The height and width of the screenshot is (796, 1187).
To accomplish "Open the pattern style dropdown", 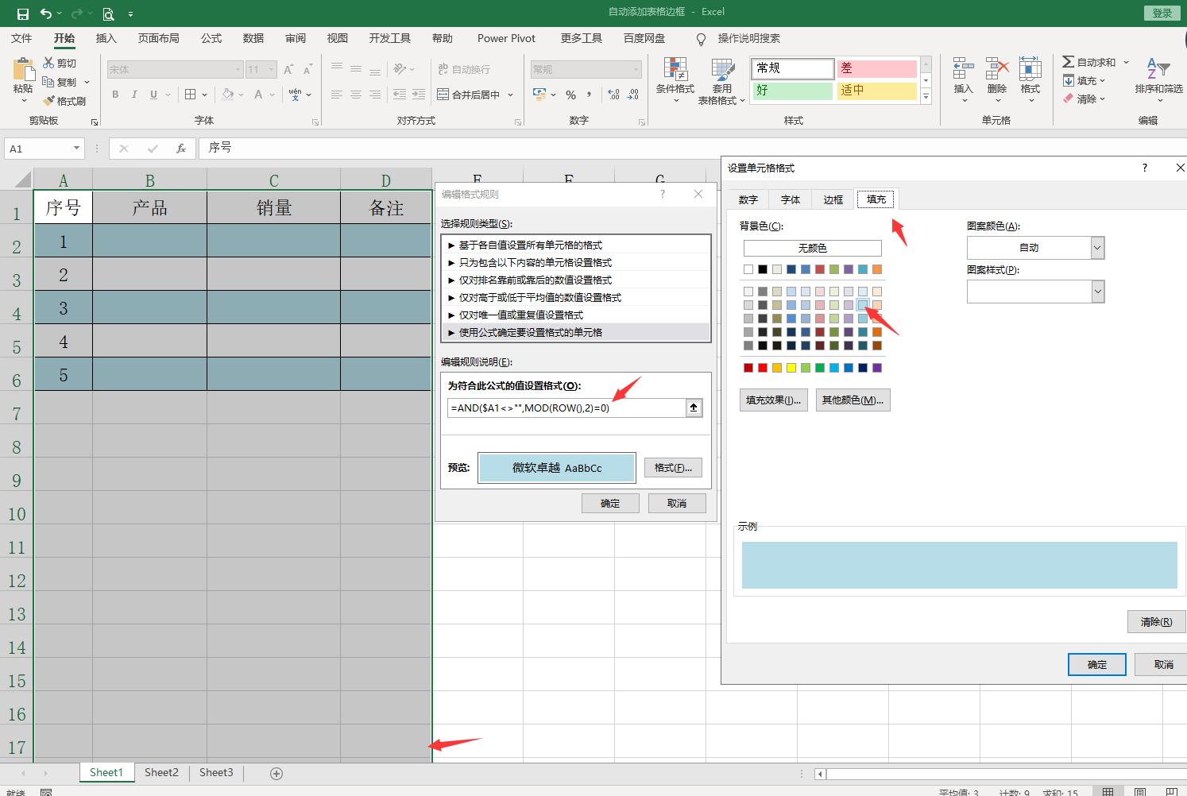I will point(1097,292).
